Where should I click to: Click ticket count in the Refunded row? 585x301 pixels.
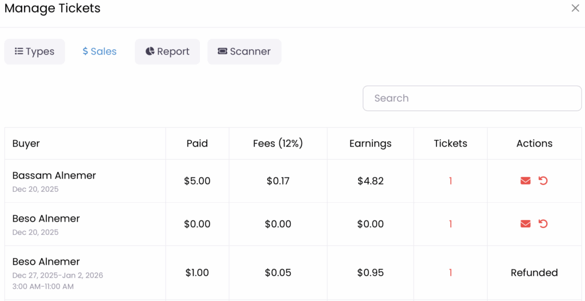click(450, 273)
